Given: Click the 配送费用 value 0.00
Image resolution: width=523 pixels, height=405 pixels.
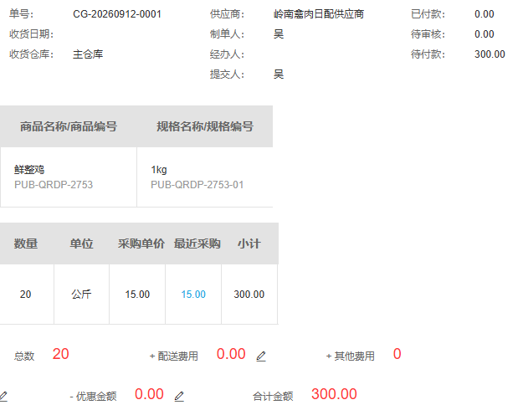Looking at the screenshot, I should point(231,354).
